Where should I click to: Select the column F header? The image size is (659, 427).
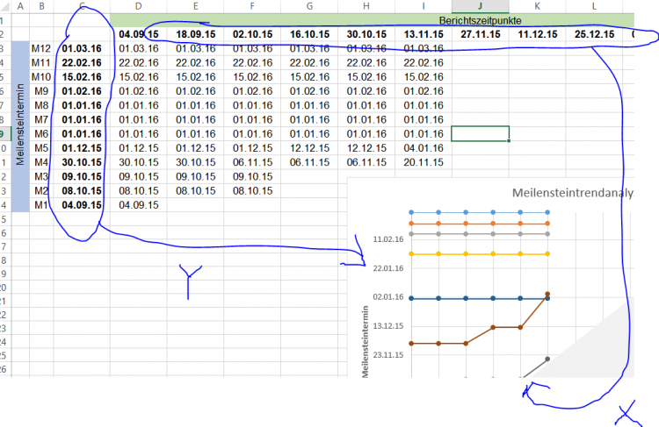point(252,6)
